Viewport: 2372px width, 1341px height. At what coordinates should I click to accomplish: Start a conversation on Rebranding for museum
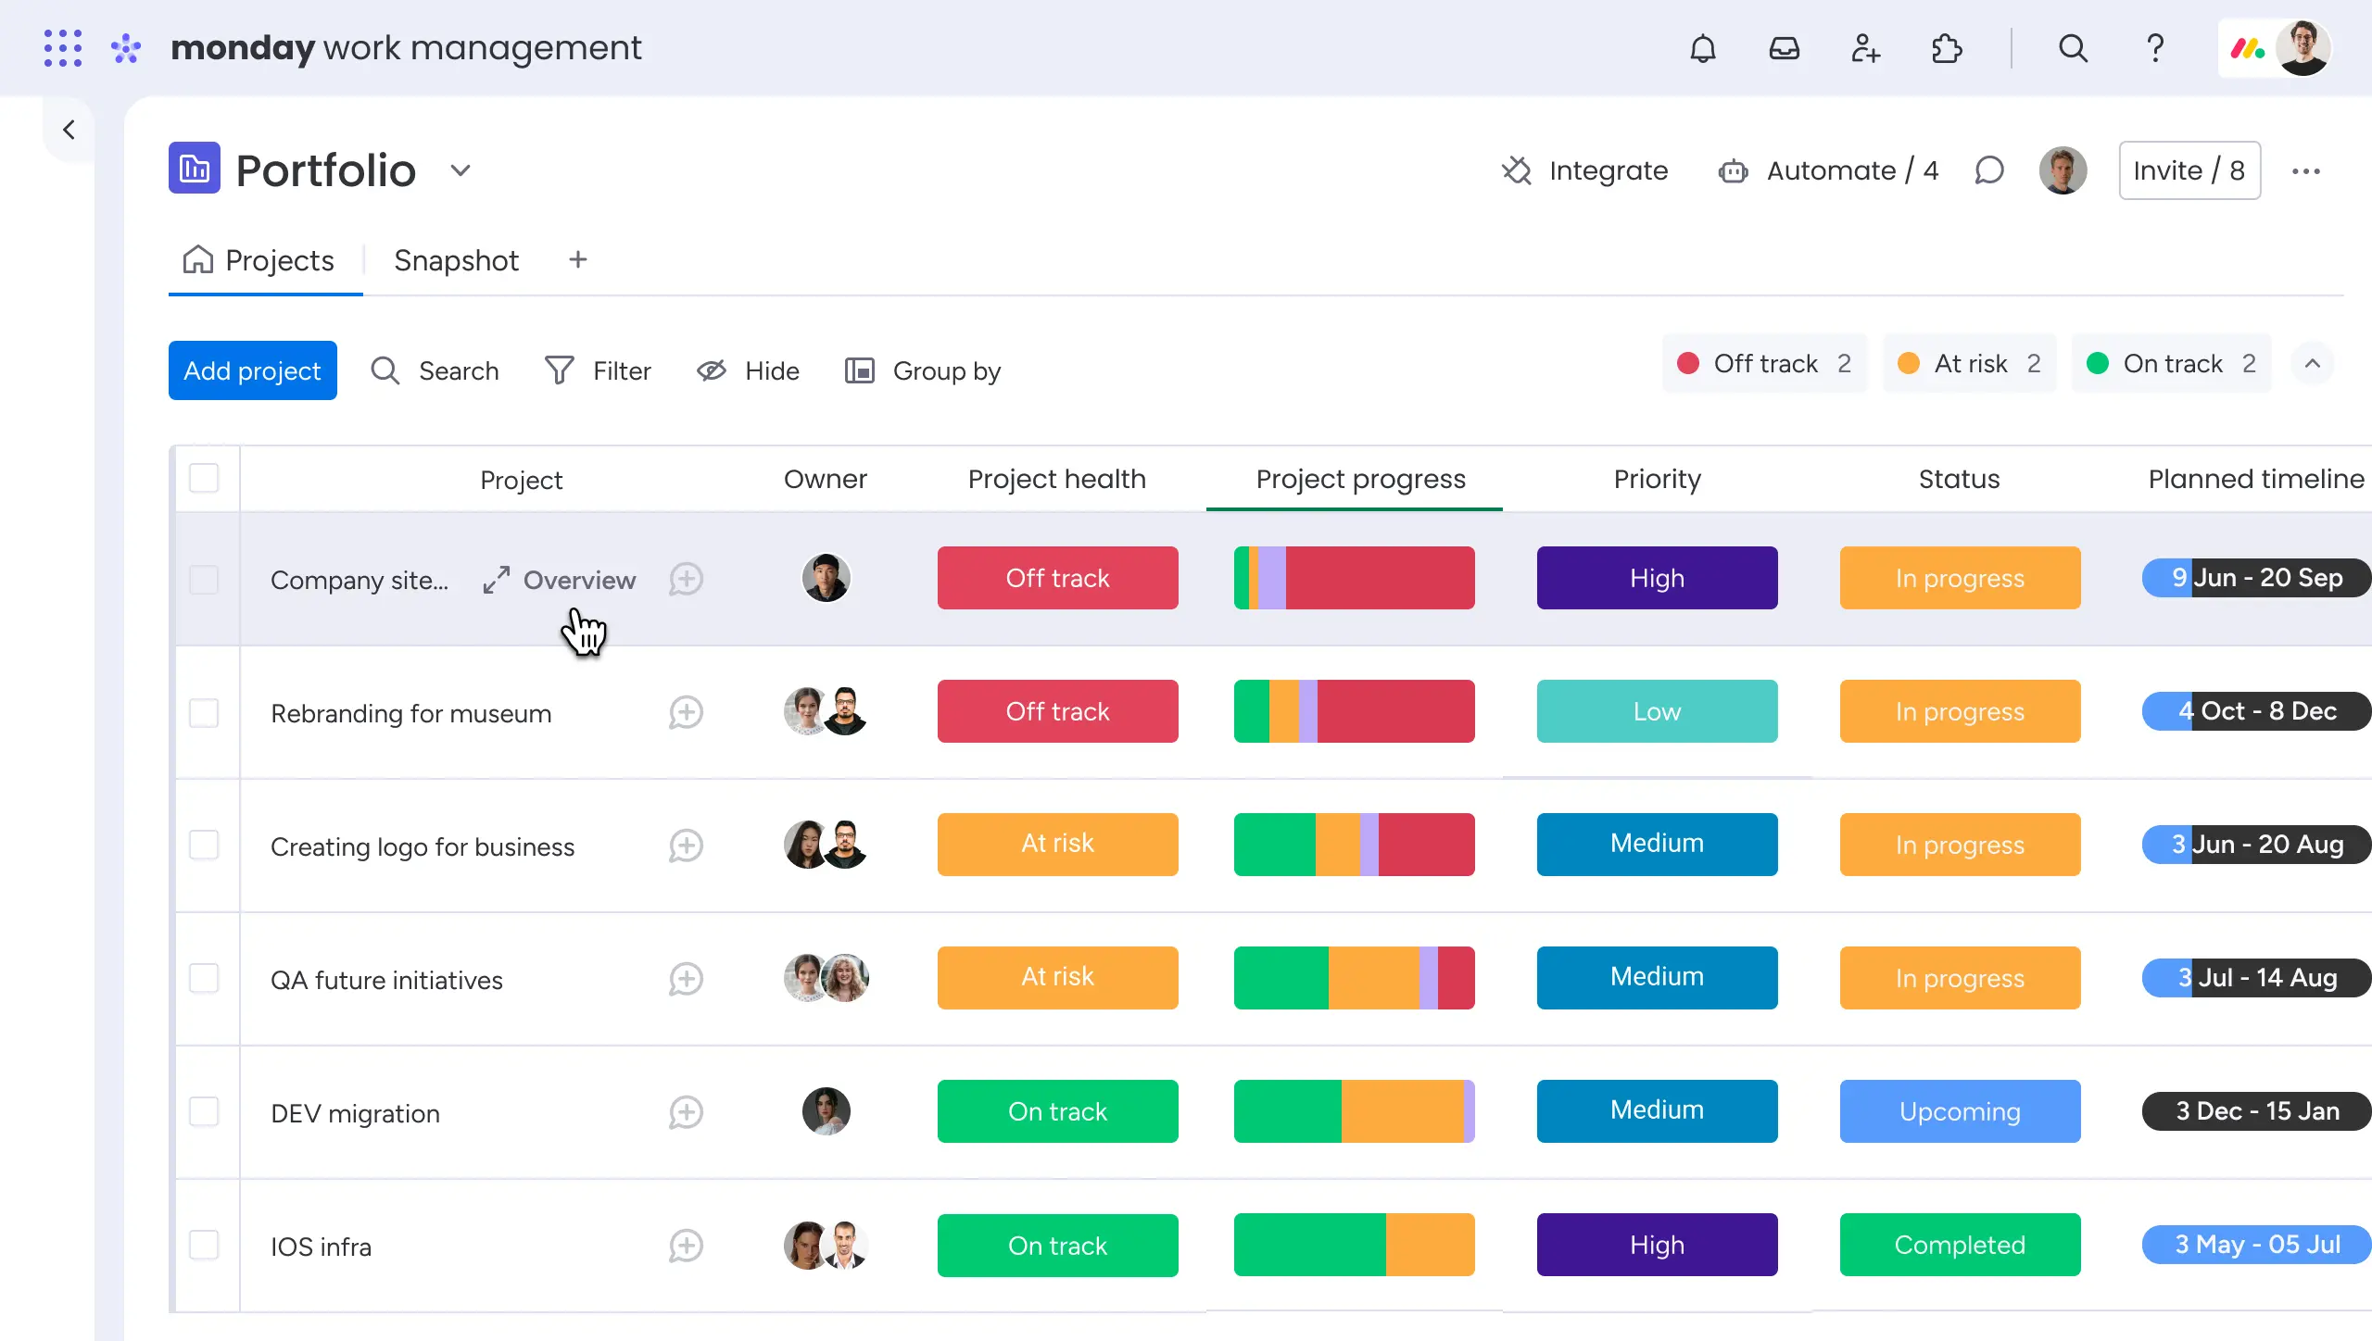pos(686,712)
